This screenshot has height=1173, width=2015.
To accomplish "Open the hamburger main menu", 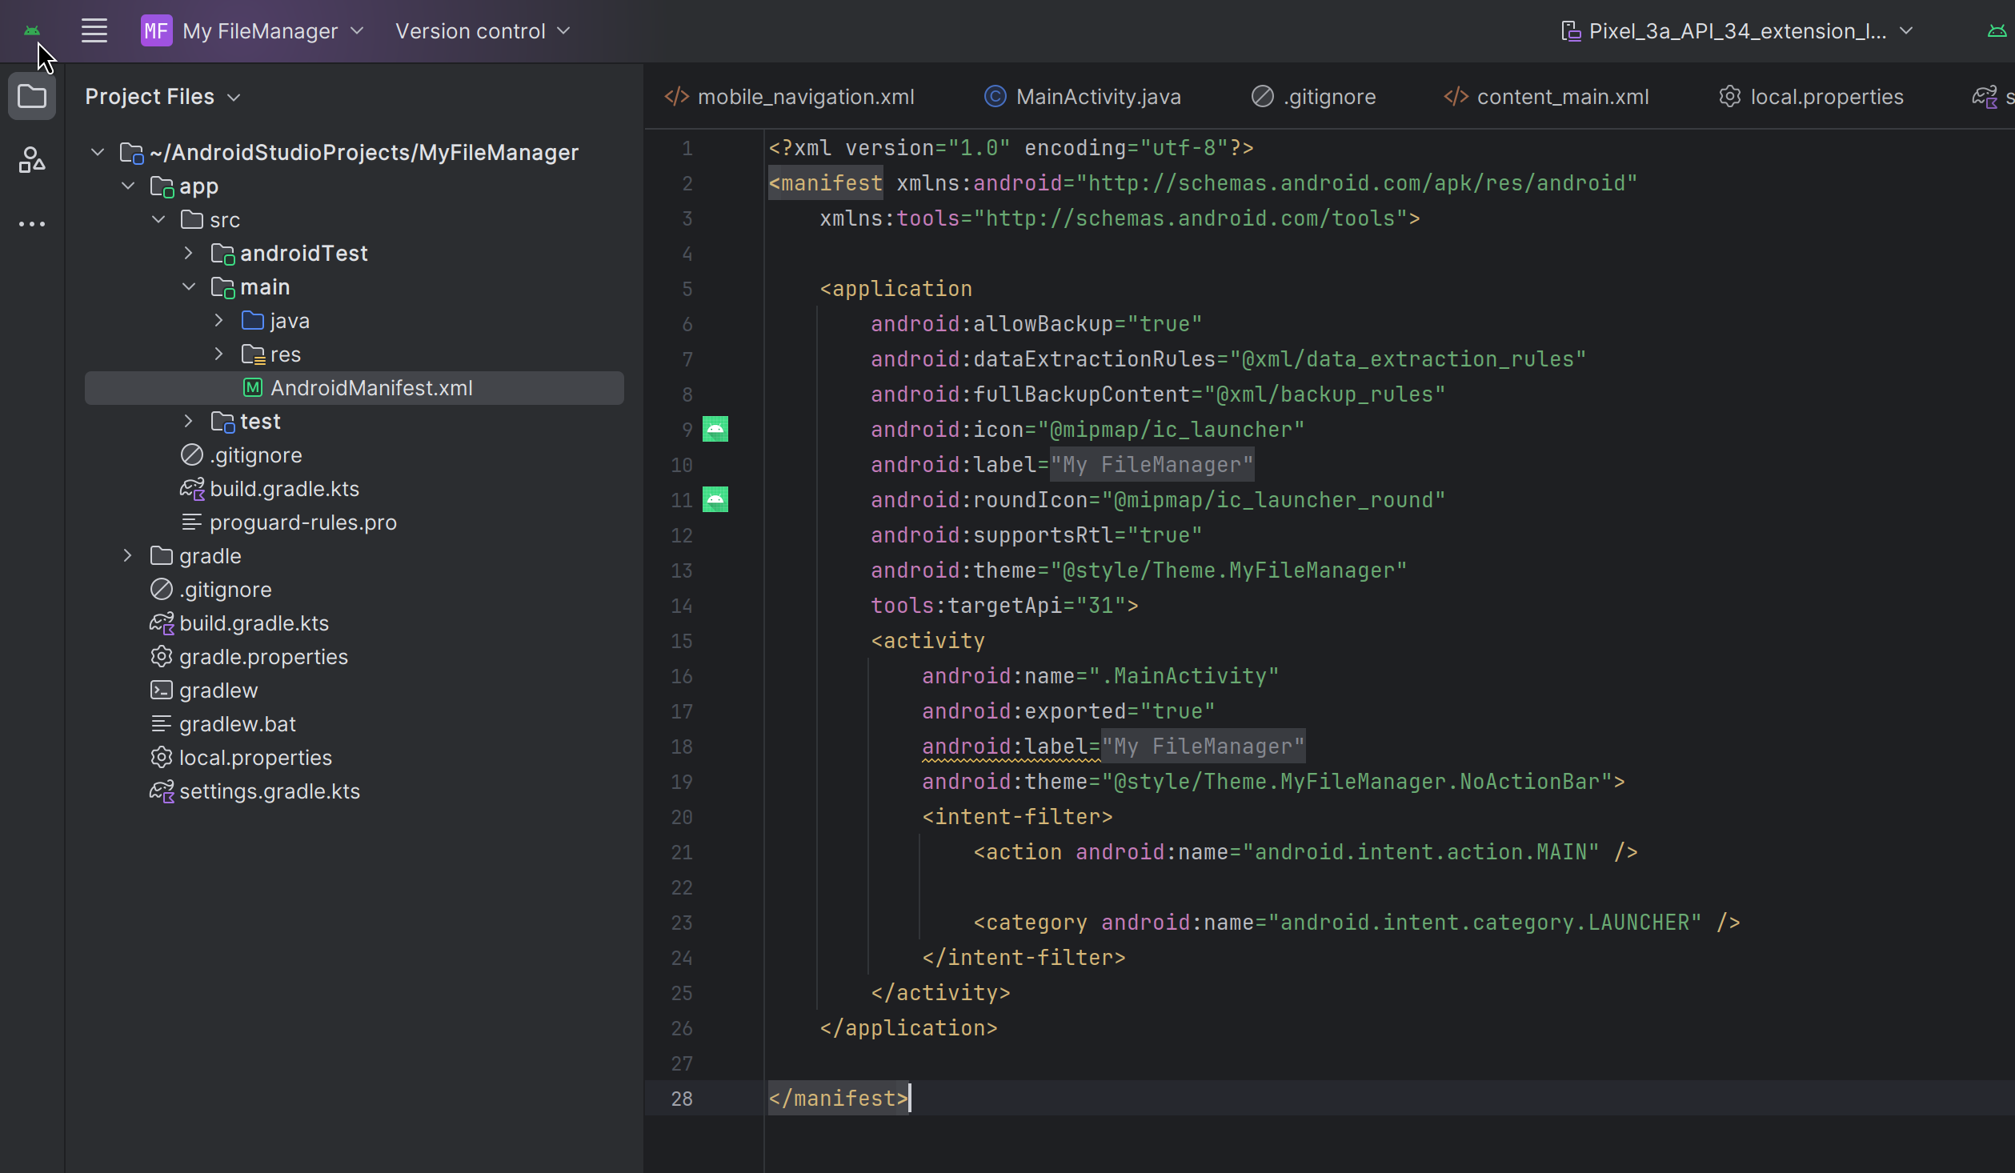I will click(94, 31).
